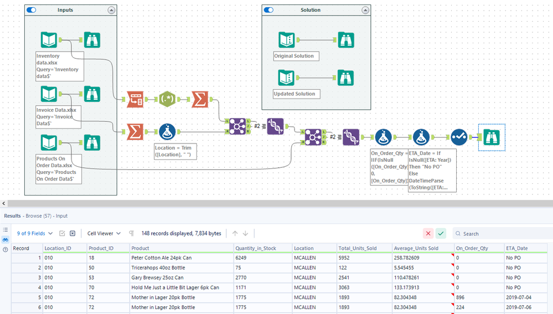Click the 'Hold Me Just a Little Bit Lager' cell
Viewport: 553px width, 314px height.
(x=181, y=287)
